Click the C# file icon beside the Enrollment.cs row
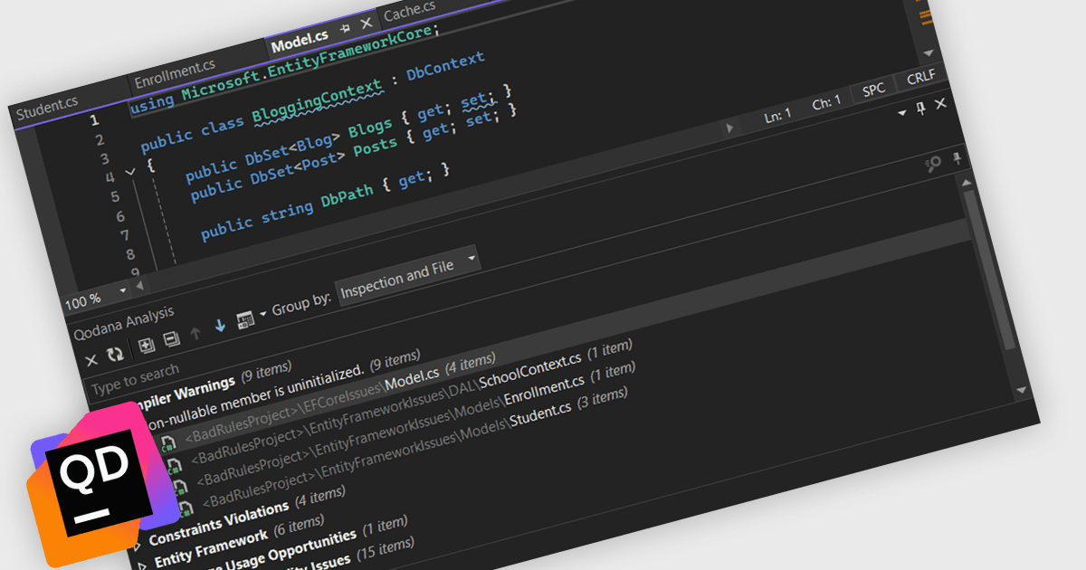The height and width of the screenshot is (570, 1086). tap(179, 487)
